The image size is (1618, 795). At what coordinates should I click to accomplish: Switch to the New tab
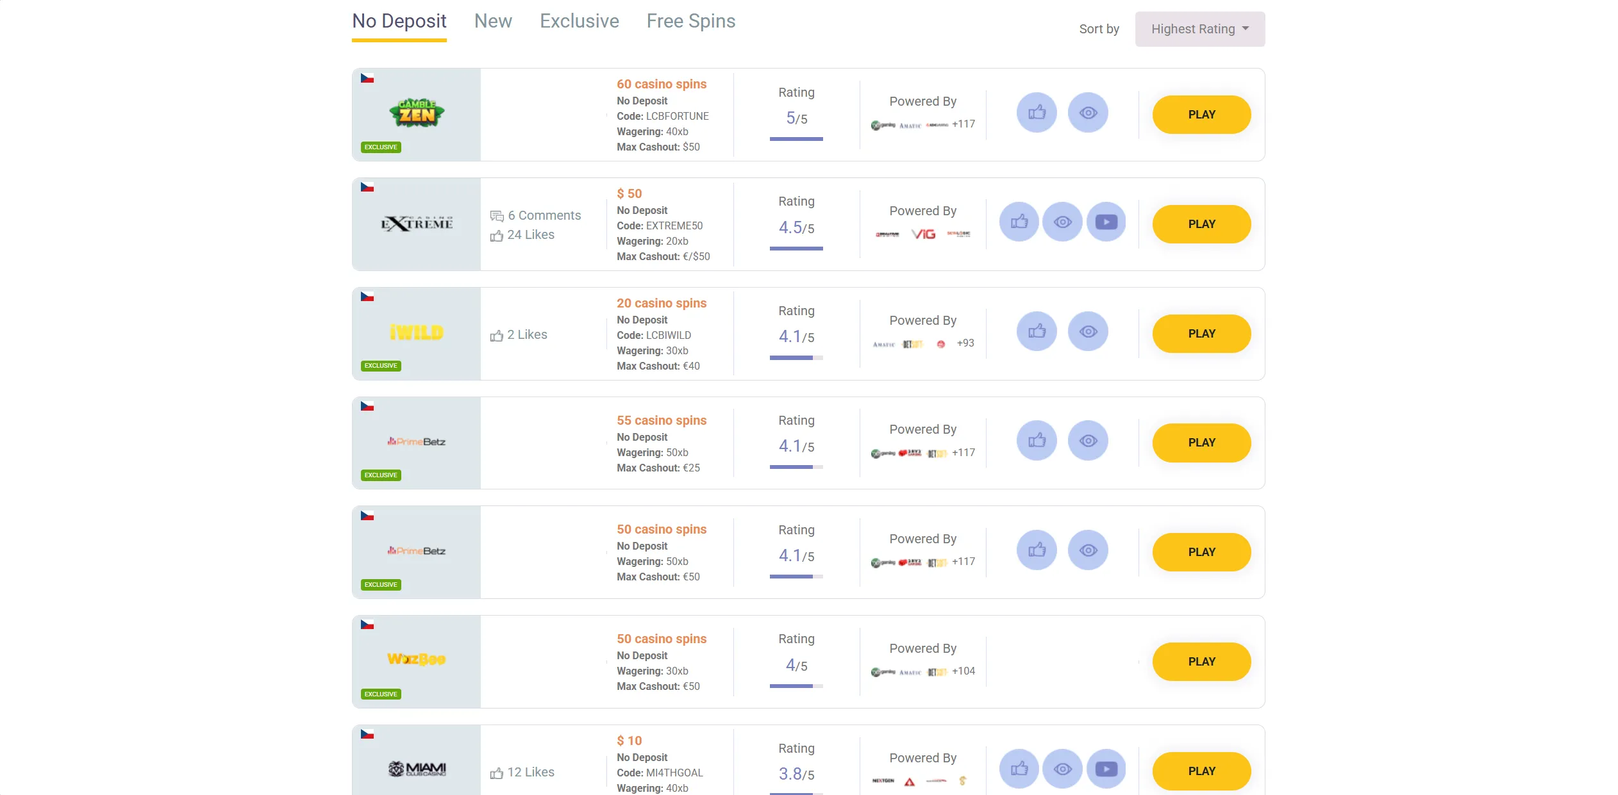point(493,21)
